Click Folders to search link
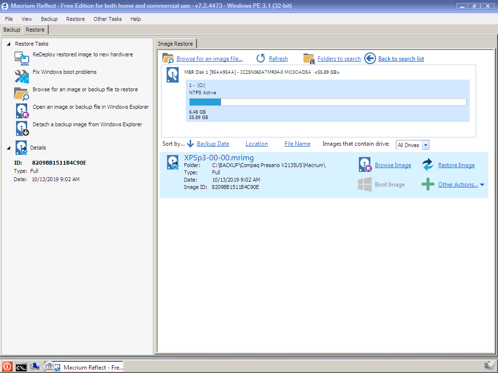498x373 pixels. (339, 59)
